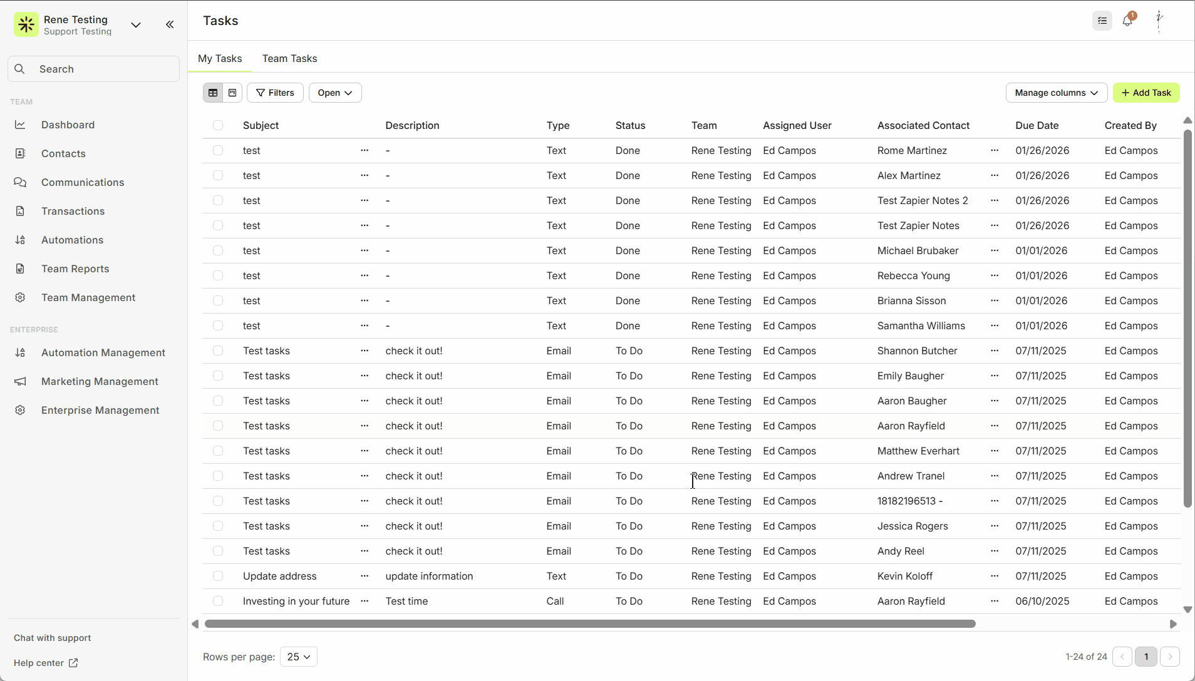Viewport: 1195px width, 681px height.
Task: Open the notifications bell
Action: [x=1127, y=21]
